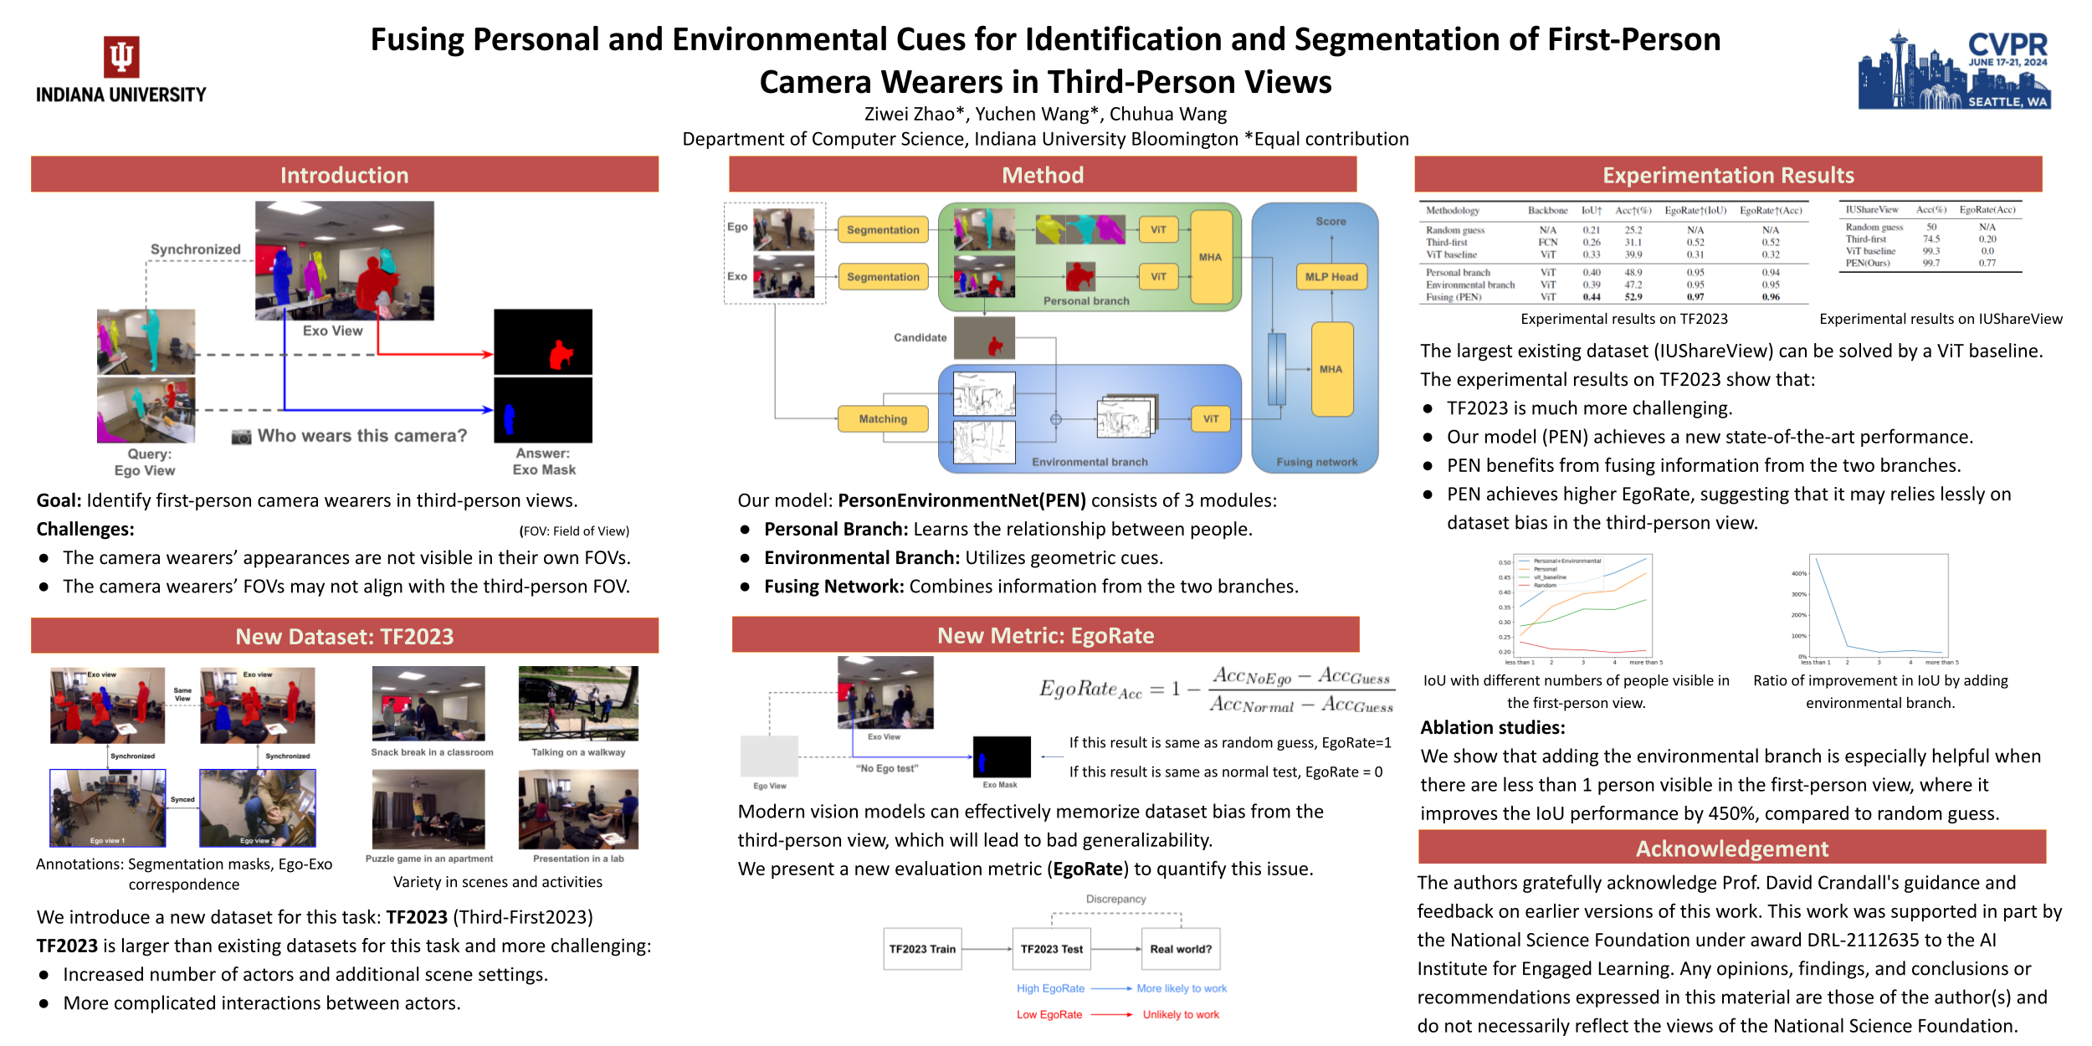This screenshot has width=2092, height=1046.
Task: Click the Matching block in method diagram
Action: (x=882, y=418)
